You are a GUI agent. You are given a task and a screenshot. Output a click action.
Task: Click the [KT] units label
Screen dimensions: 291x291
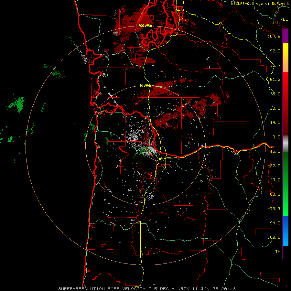tap(276, 22)
